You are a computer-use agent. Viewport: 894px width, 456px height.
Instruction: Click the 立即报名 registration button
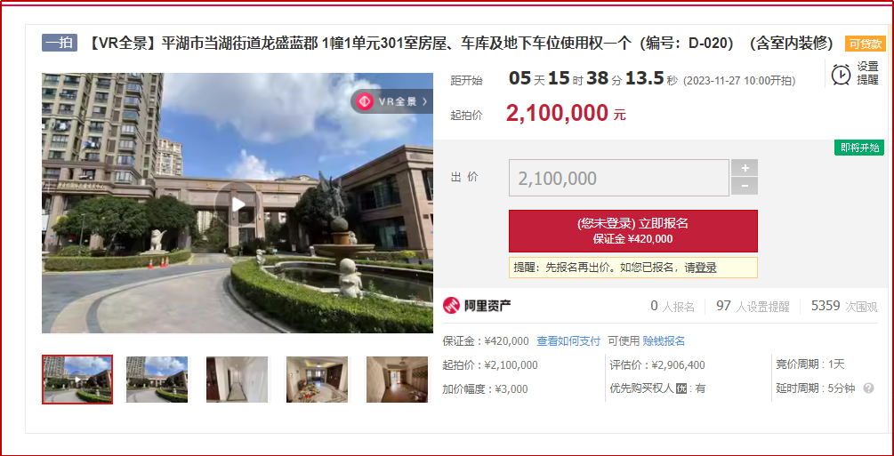pos(632,231)
